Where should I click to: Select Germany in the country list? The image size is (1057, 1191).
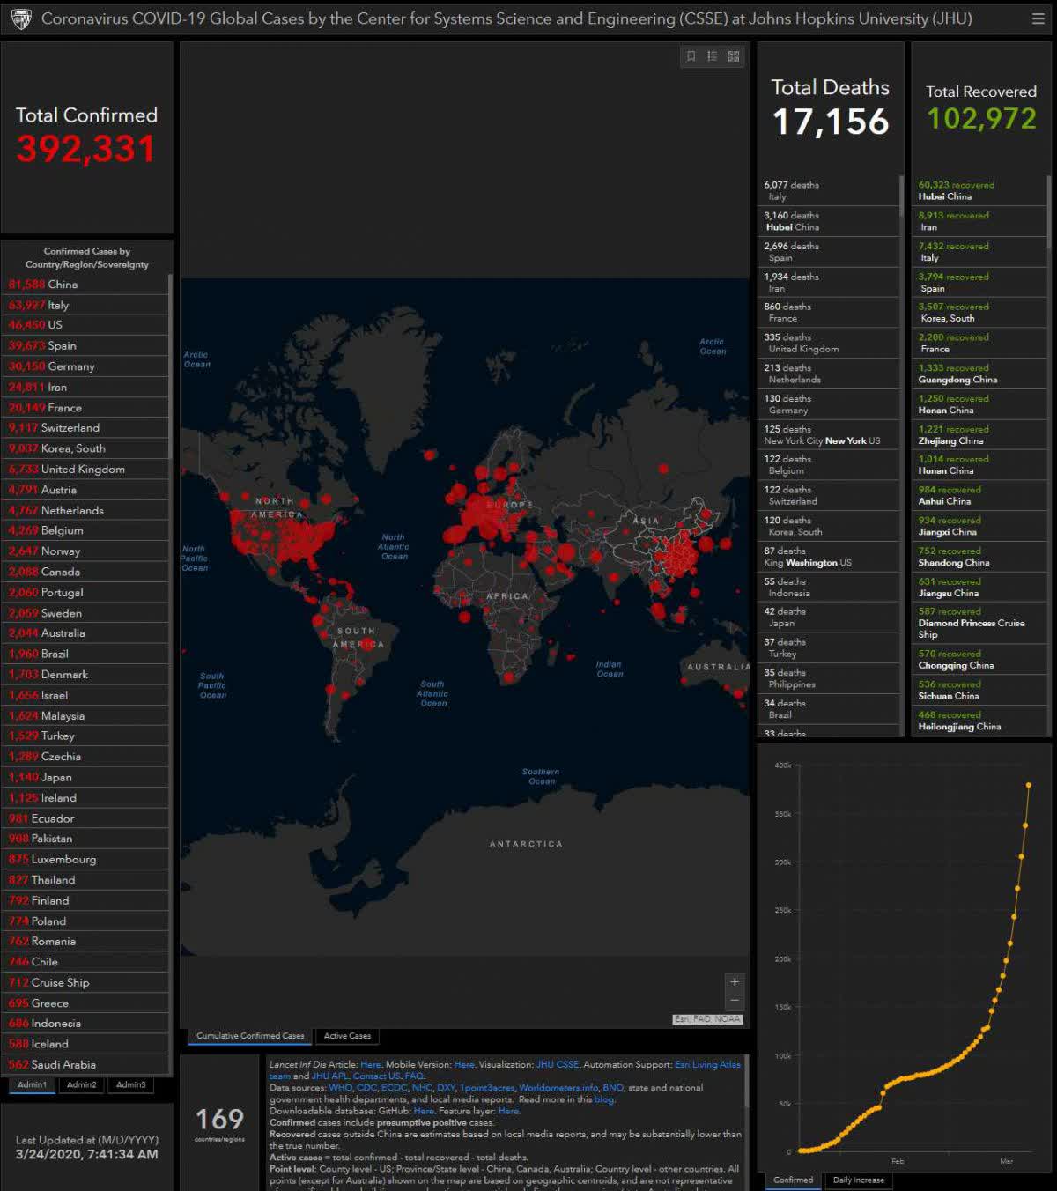click(70, 366)
